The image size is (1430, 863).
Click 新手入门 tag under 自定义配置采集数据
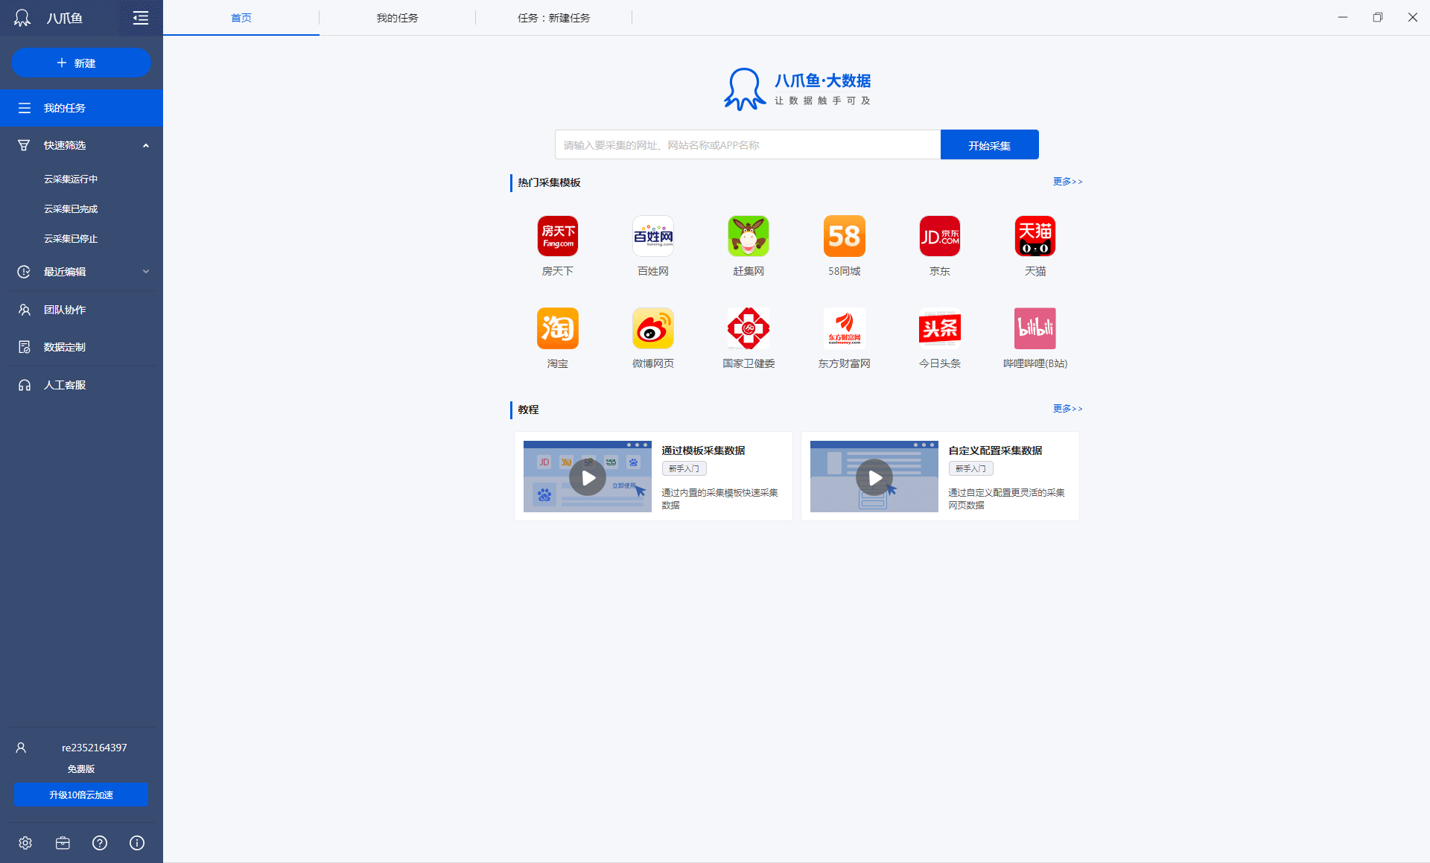pos(970,468)
